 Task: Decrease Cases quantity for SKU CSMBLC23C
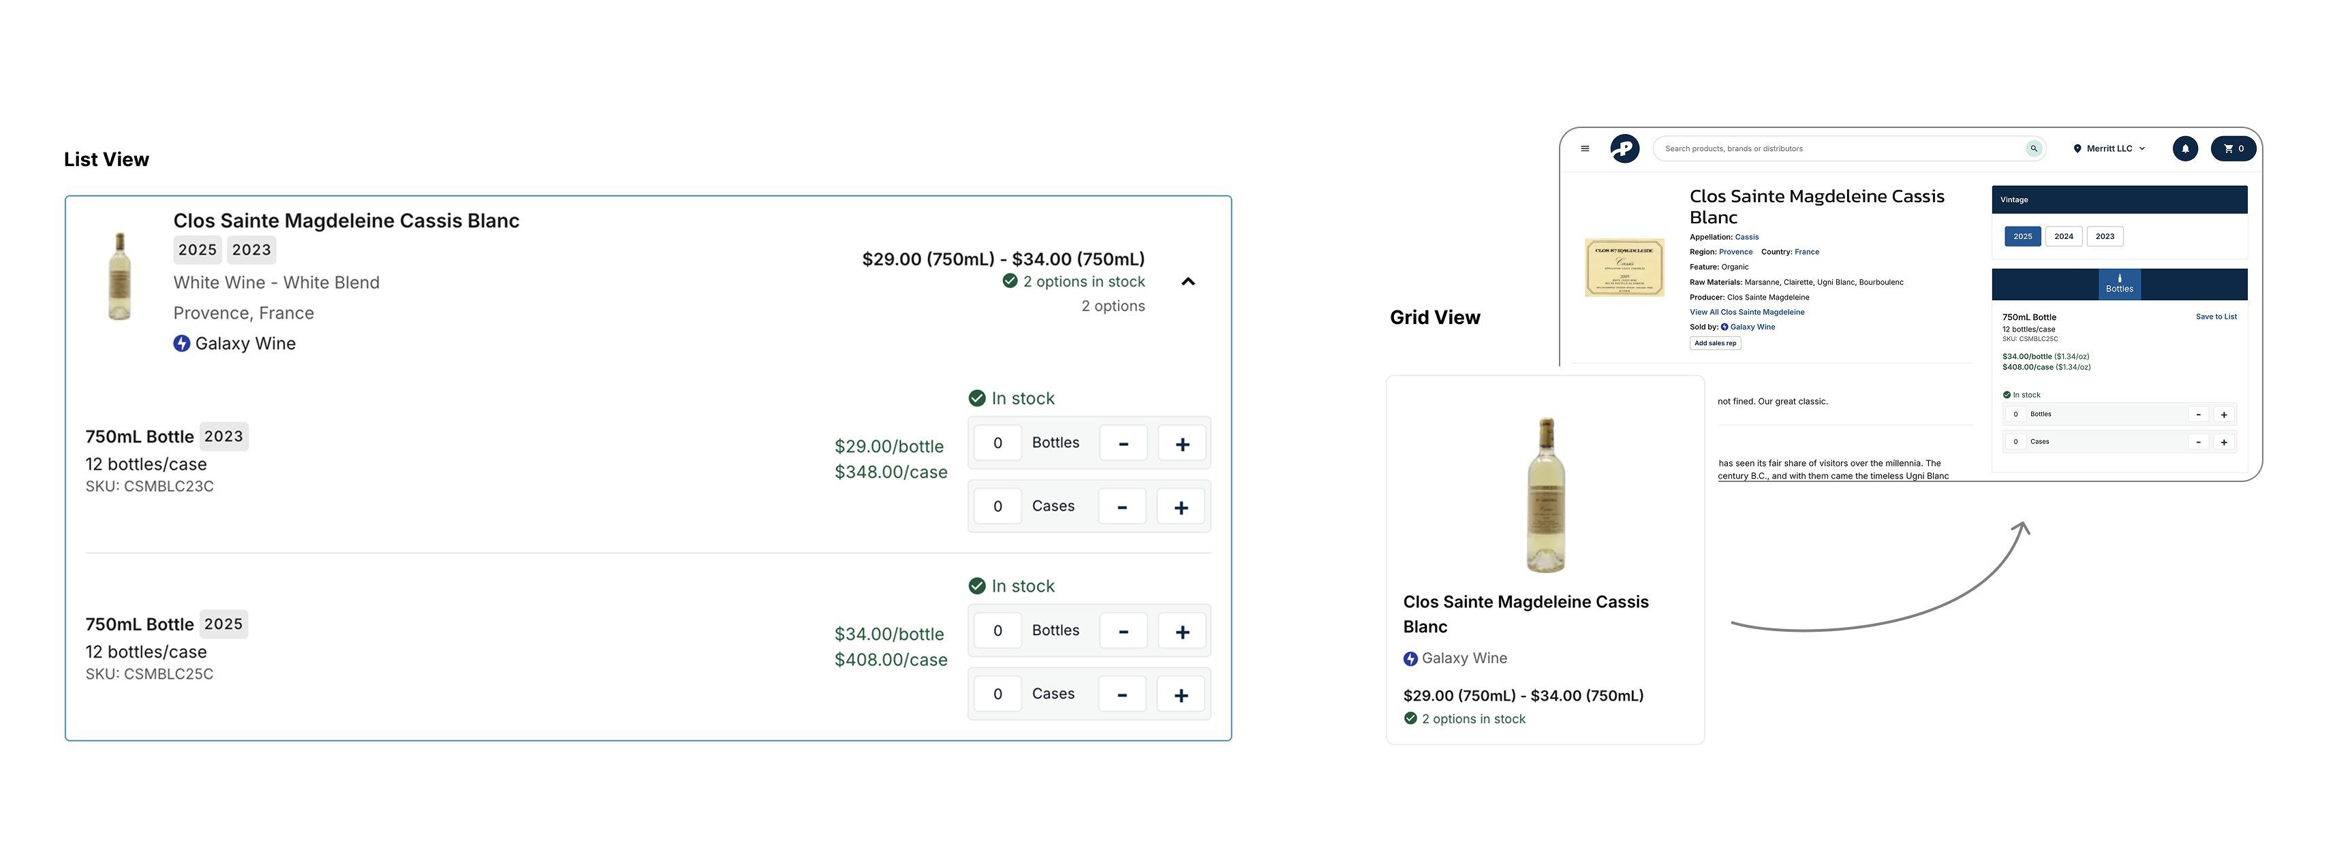point(1122,507)
